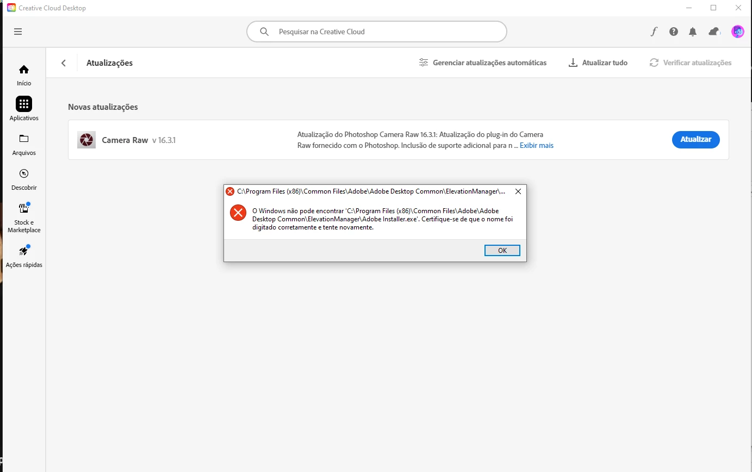The height and width of the screenshot is (472, 752).
Task: Show notifications via the bell icon
Action: [693, 32]
